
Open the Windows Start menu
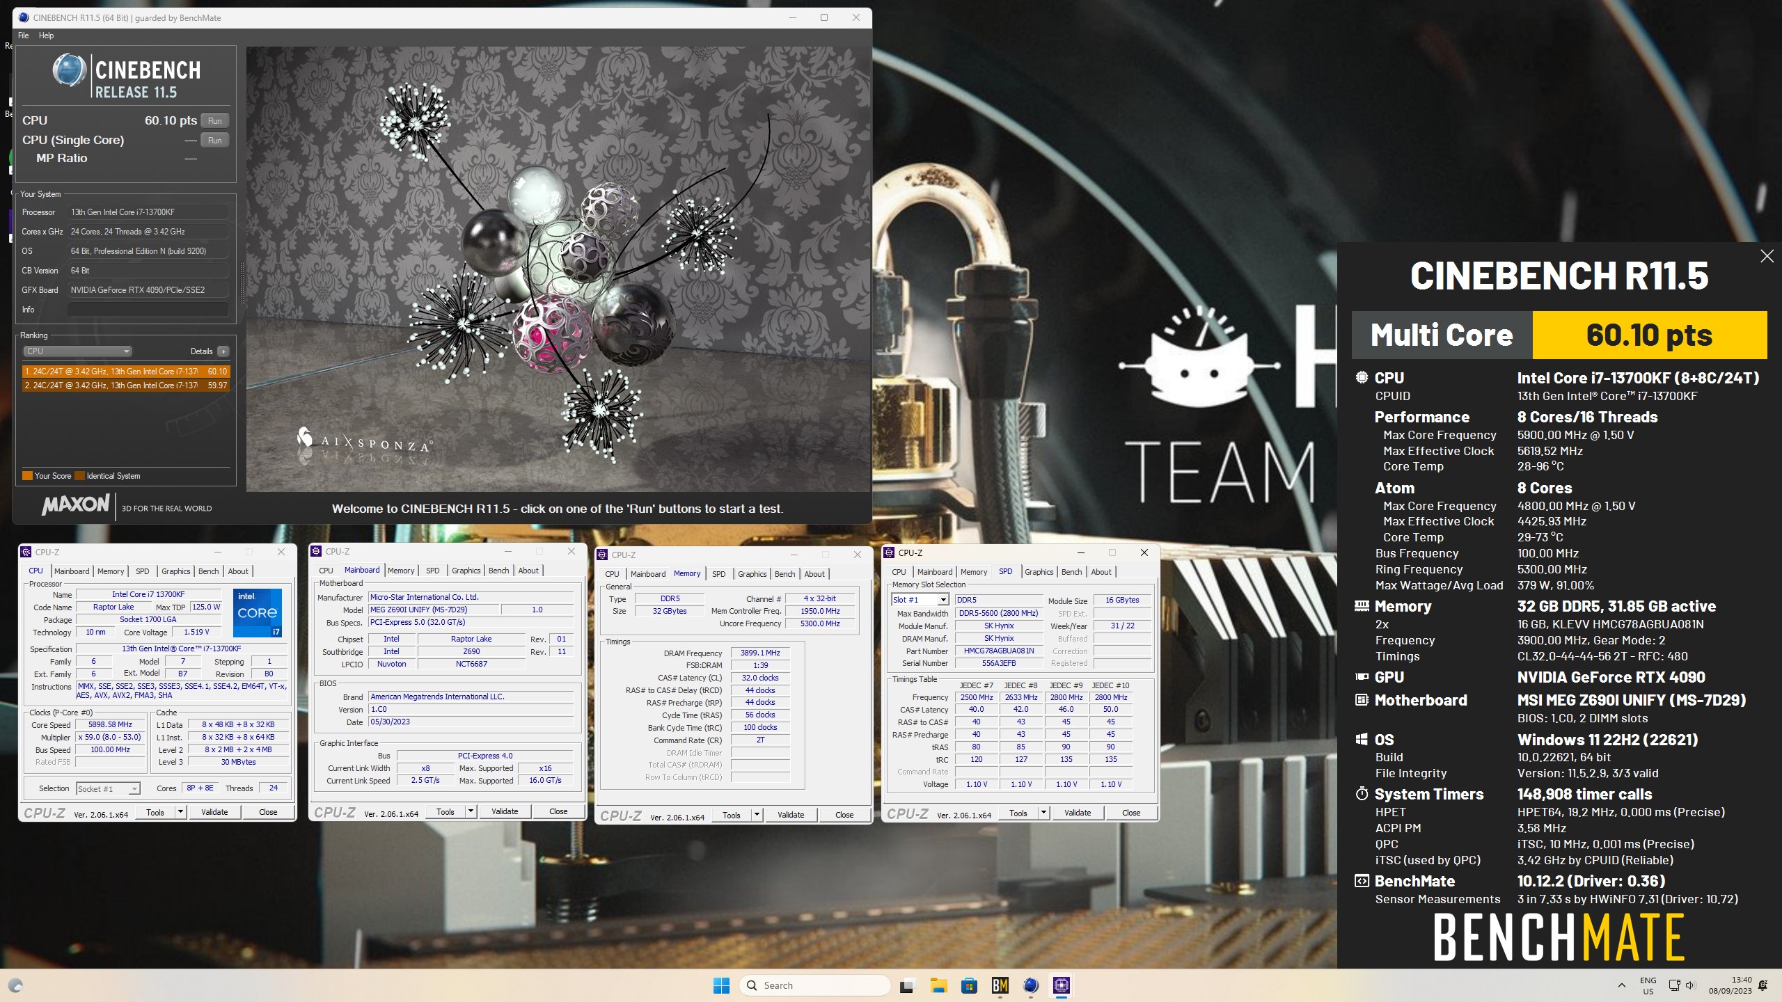point(721,985)
